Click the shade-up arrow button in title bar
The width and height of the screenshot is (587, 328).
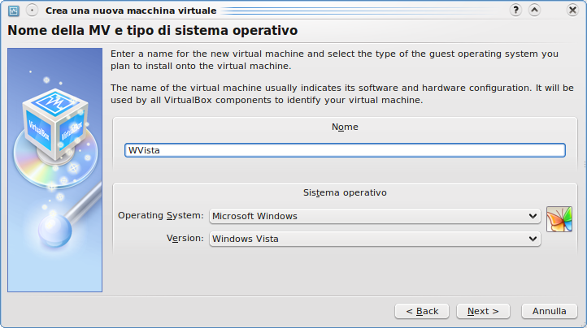[x=535, y=10]
